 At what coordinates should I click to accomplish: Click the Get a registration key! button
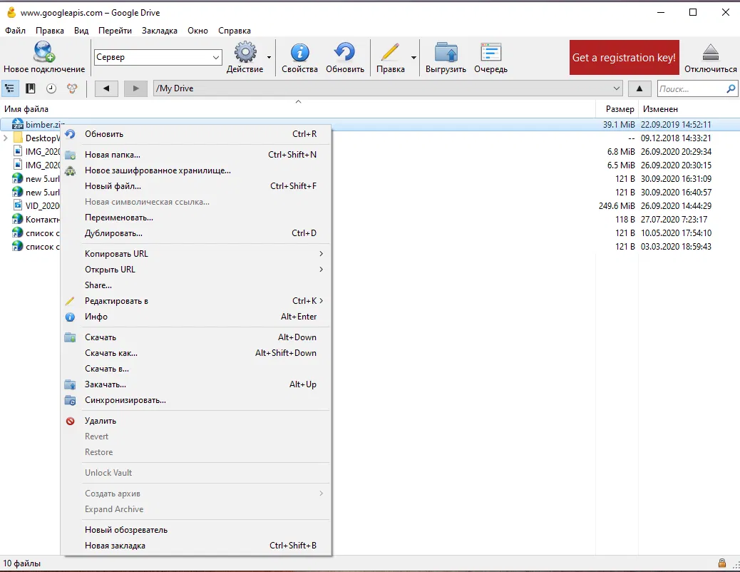point(625,58)
